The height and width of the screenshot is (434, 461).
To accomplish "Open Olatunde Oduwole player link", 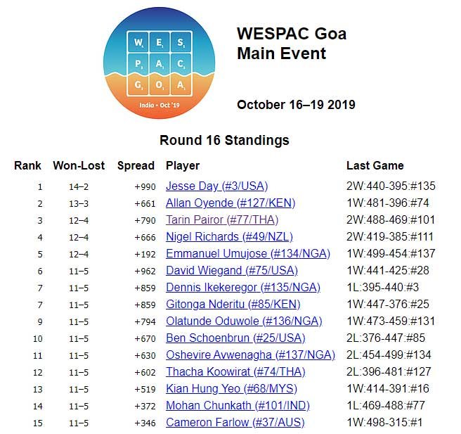I will click(x=244, y=321).
